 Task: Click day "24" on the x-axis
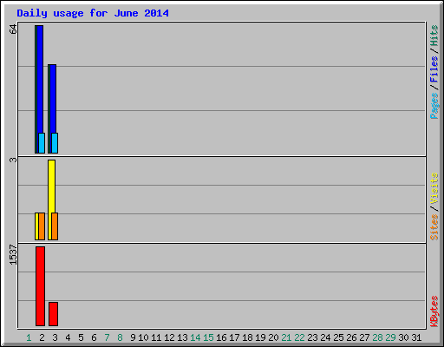(325, 337)
